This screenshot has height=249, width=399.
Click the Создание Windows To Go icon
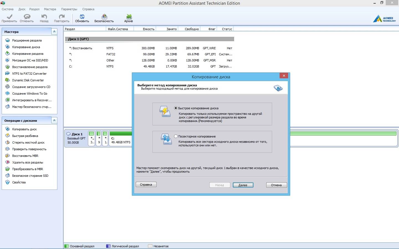pyautogui.click(x=7, y=94)
